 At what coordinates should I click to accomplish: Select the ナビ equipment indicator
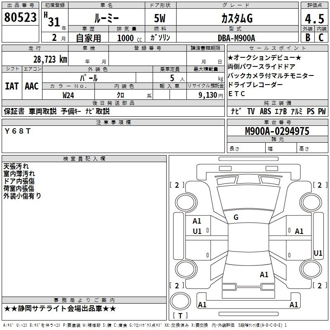[236, 111]
